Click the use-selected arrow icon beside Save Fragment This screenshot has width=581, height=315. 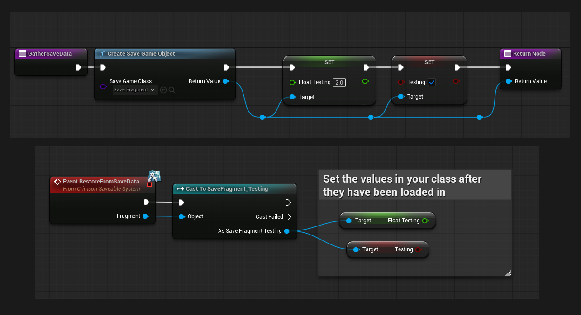[x=163, y=90]
